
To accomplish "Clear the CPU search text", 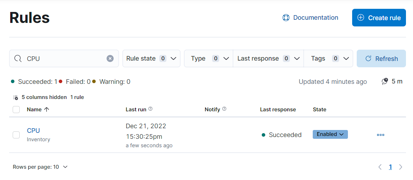I will pos(110,58).
